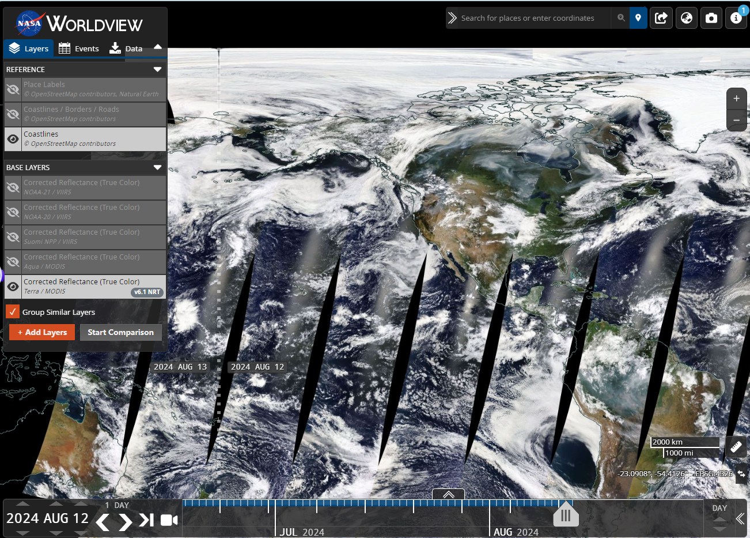Show Coastlines / Borders / Roads layer

pos(13,114)
